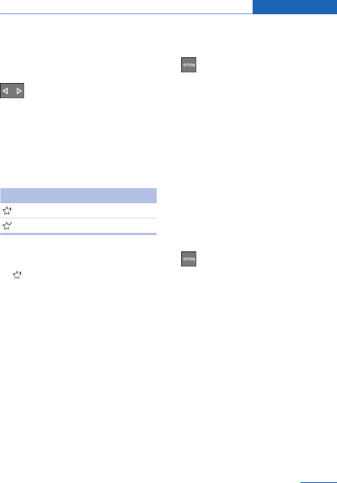Click divider line between the two table rows
337x483 pixels.
[78, 218]
